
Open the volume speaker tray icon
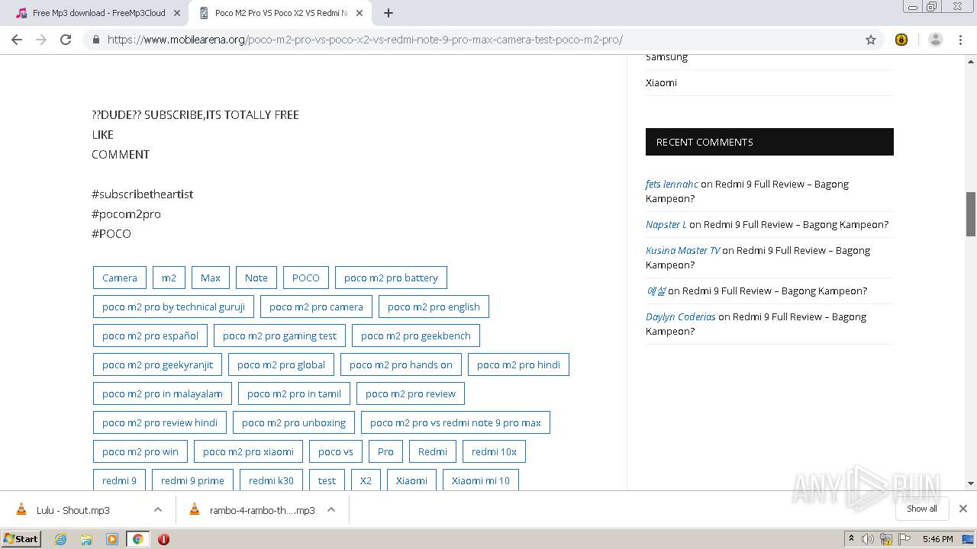coord(868,538)
